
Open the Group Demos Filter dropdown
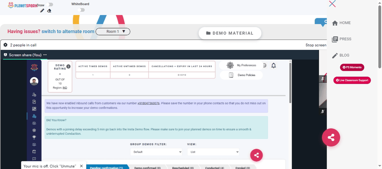coord(156,152)
